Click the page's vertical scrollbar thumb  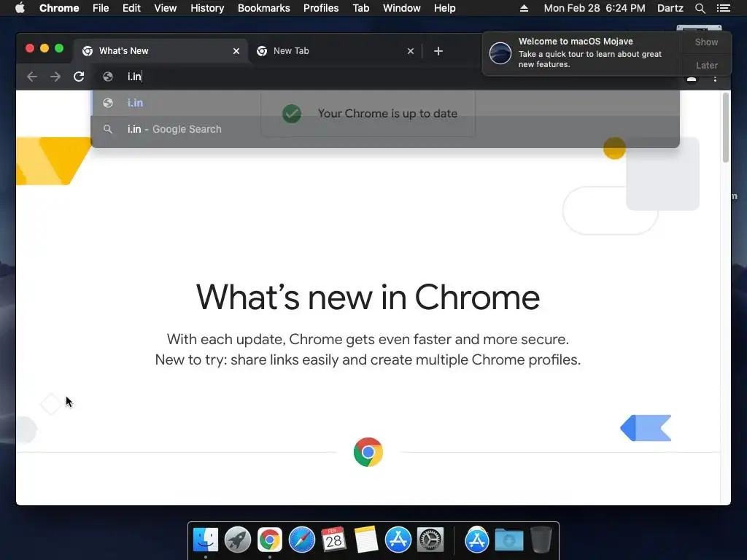(726, 128)
